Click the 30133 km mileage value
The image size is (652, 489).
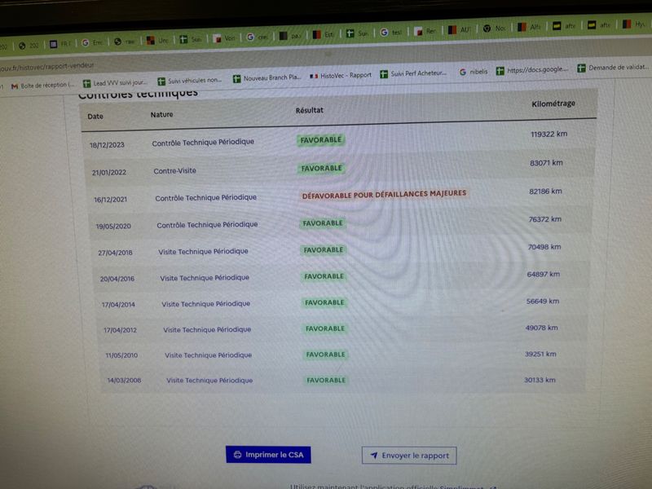tap(540, 380)
